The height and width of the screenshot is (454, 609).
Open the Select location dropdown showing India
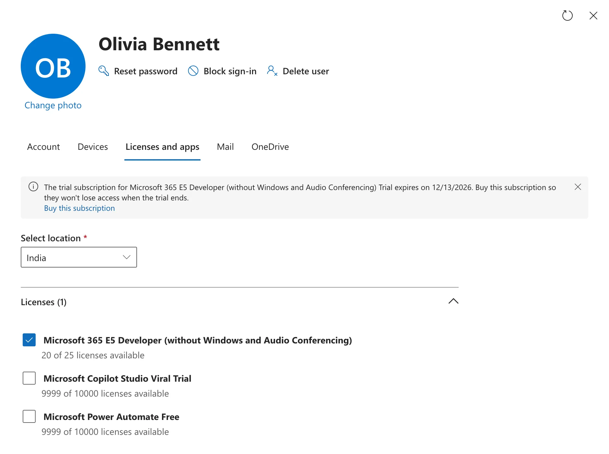tap(79, 257)
